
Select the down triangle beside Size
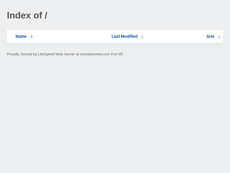point(219,37)
